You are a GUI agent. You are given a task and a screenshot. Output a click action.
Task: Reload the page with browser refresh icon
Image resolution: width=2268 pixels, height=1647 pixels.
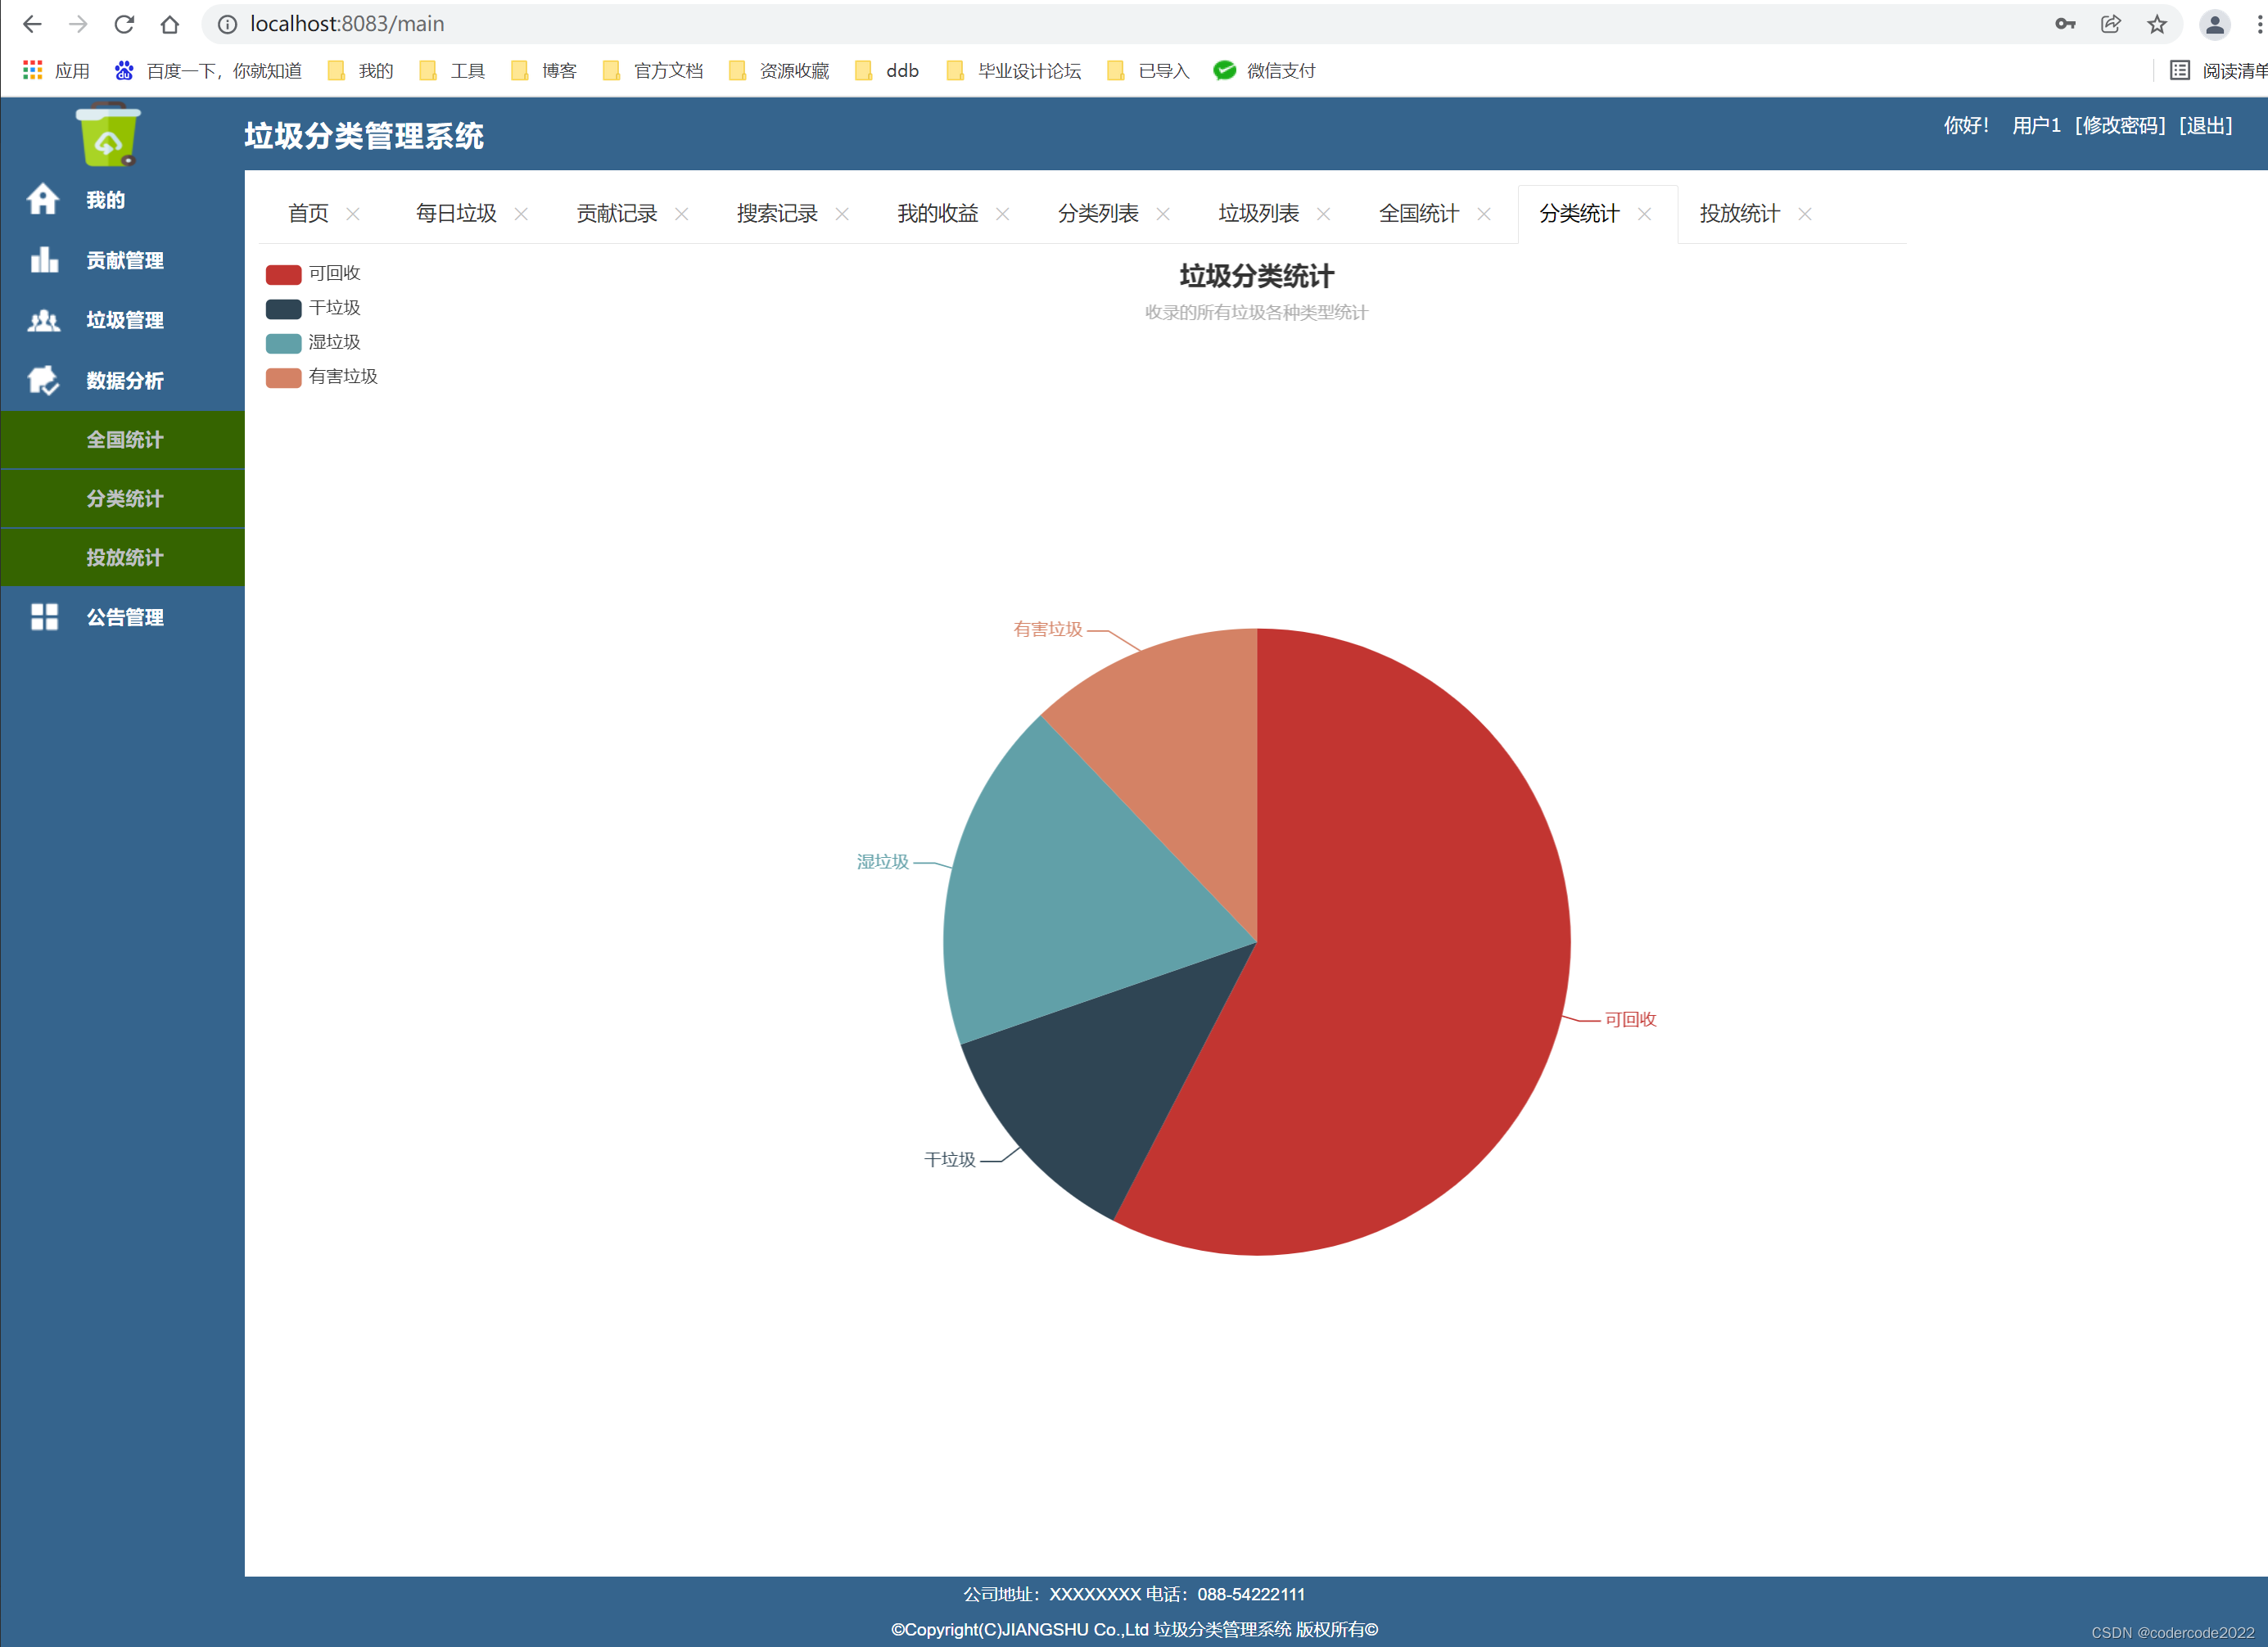pos(124,24)
